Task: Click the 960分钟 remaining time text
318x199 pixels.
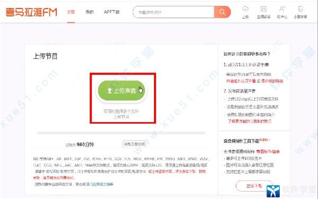Action: click(x=85, y=144)
